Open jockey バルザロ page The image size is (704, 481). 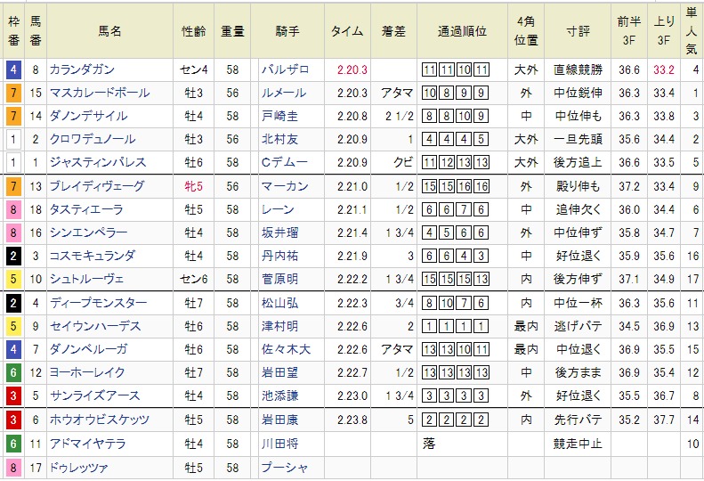tap(283, 69)
